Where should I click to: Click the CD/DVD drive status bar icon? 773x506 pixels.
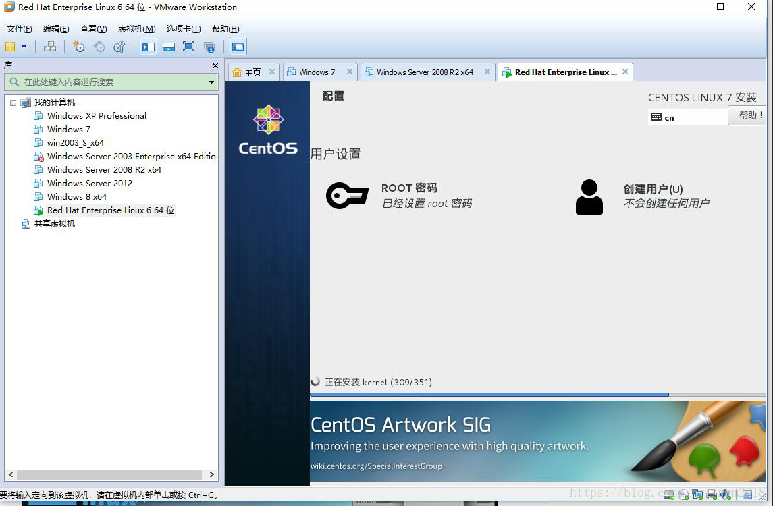[x=683, y=494]
